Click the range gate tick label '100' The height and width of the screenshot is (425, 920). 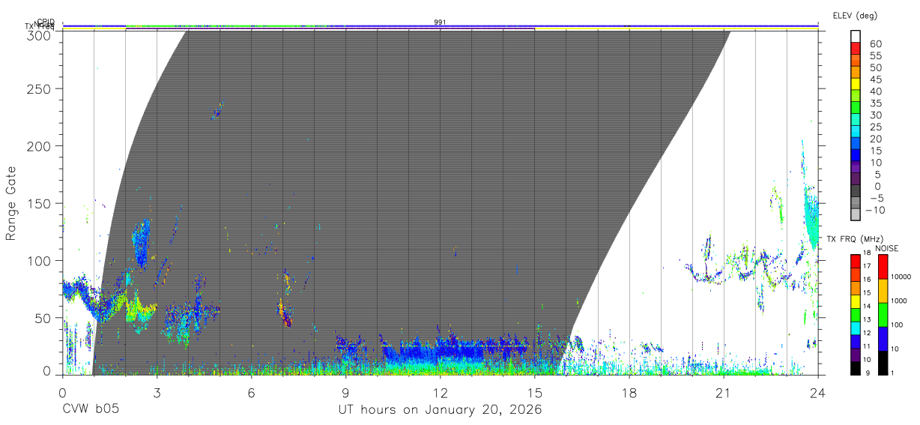point(39,260)
